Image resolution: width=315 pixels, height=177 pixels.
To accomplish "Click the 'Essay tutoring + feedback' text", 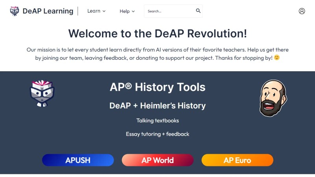I will [157, 134].
